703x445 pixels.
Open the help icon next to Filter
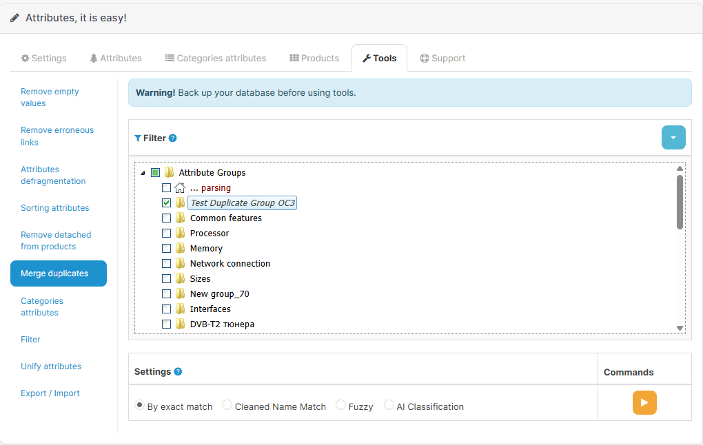(173, 138)
